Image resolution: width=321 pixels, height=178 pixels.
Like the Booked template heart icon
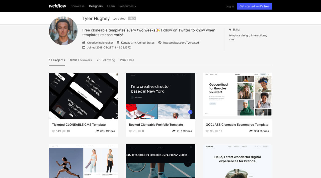(x=130, y=131)
